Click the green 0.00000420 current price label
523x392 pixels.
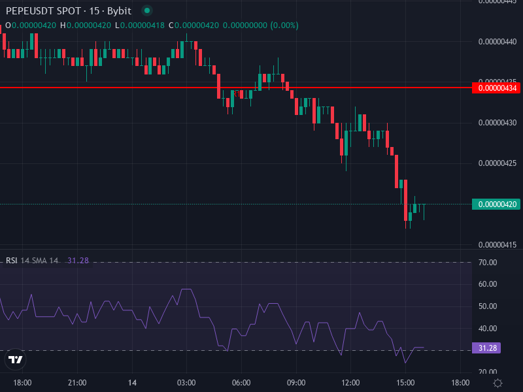[x=497, y=204]
